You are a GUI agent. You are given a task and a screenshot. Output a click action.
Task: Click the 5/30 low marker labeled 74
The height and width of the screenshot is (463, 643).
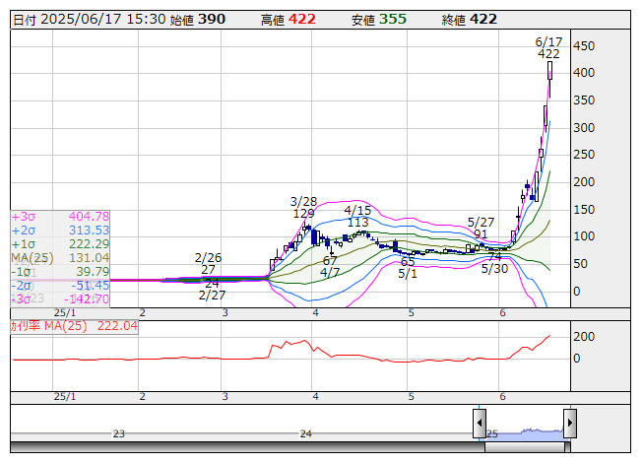[x=494, y=256]
